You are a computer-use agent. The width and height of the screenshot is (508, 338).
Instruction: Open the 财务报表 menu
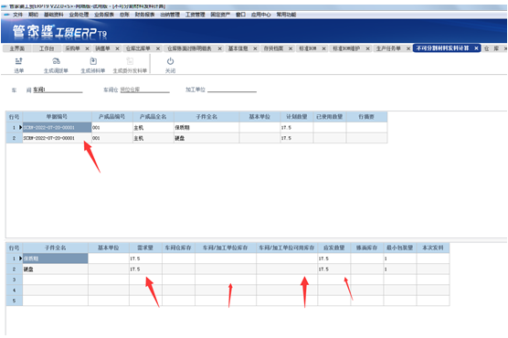coord(145,15)
